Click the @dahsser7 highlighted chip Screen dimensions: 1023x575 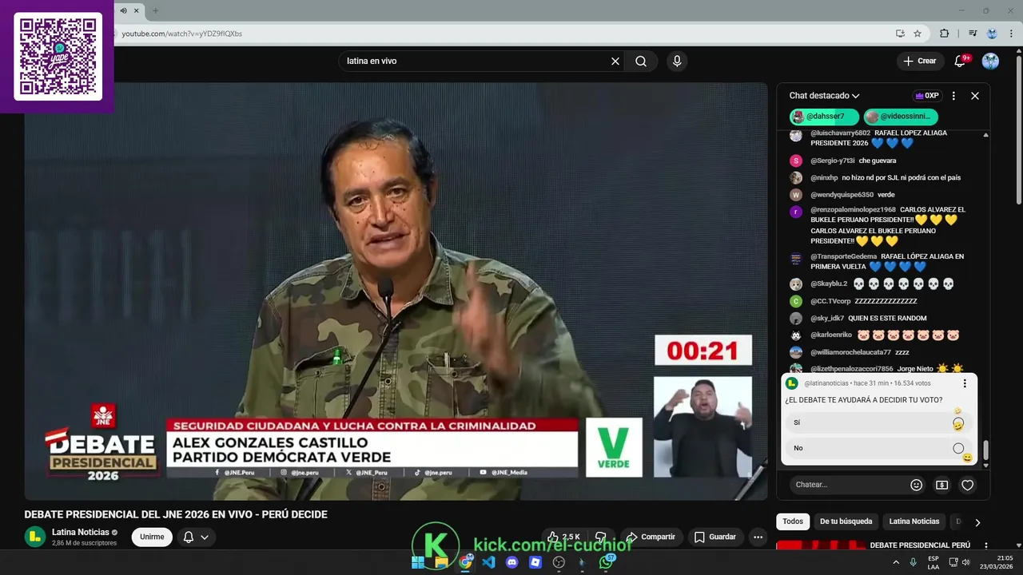click(x=824, y=117)
